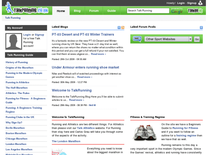Click Signup in My Account panel

point(39,35)
